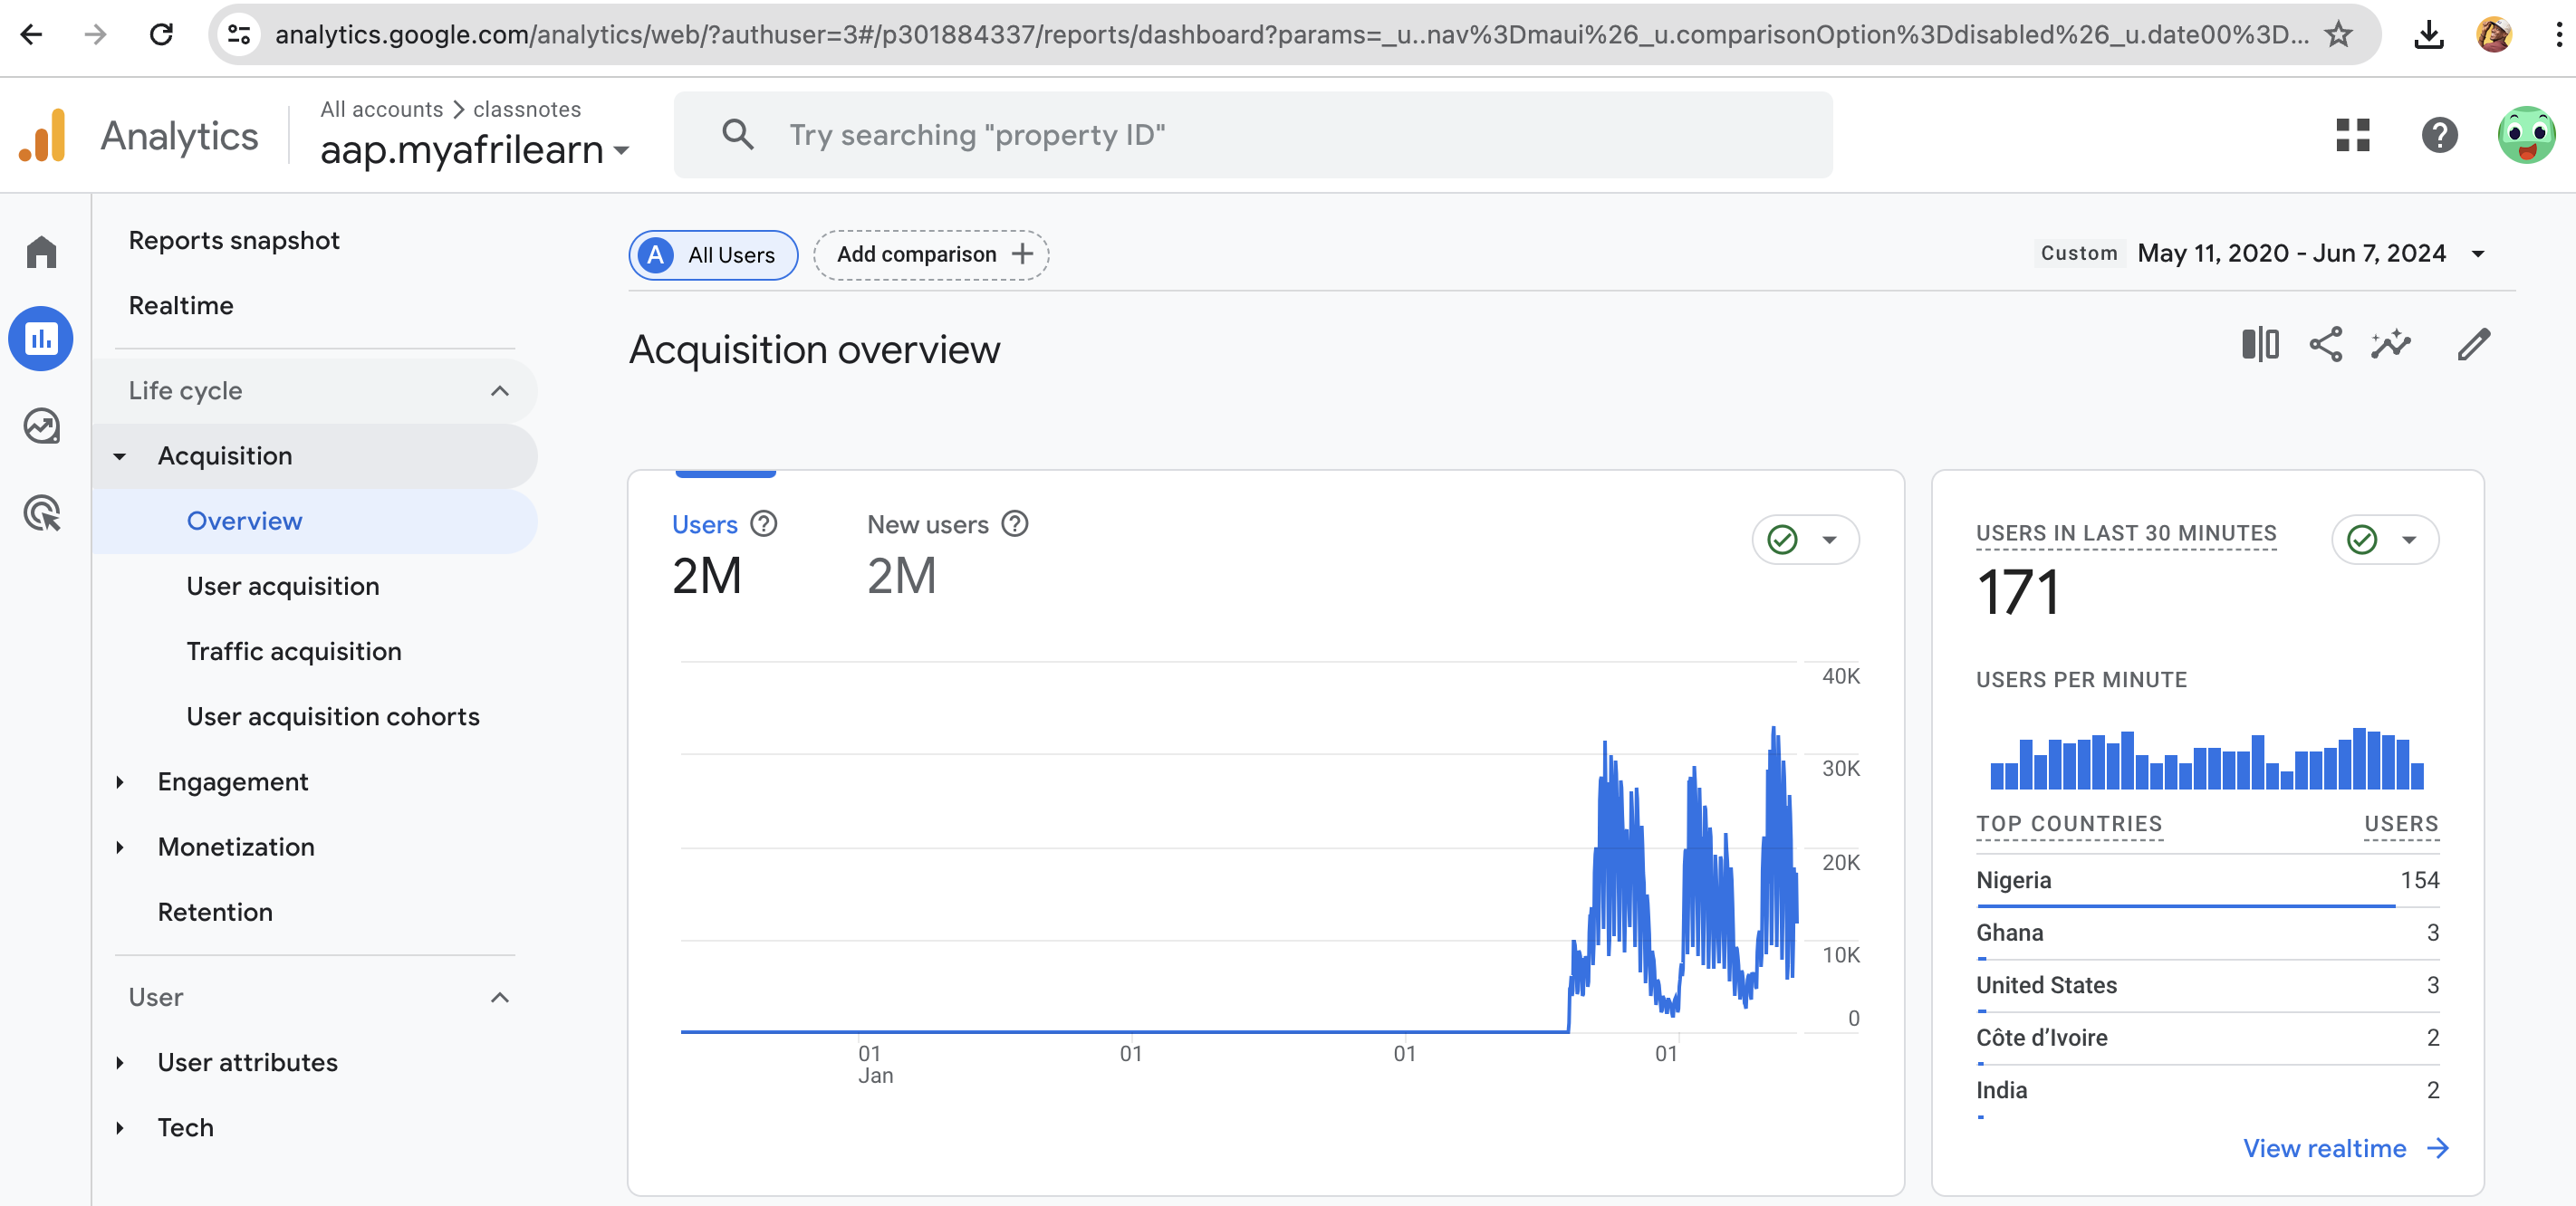Go to Home in left rail
The height and width of the screenshot is (1206, 2576).
coord(41,251)
